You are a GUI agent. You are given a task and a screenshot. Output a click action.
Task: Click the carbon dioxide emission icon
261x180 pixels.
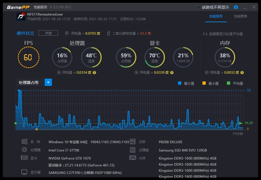tap(109, 33)
